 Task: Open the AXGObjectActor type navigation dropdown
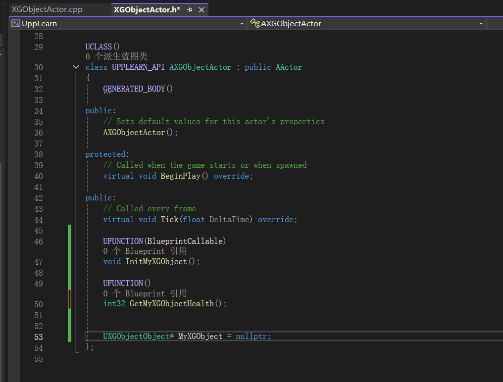(x=481, y=24)
